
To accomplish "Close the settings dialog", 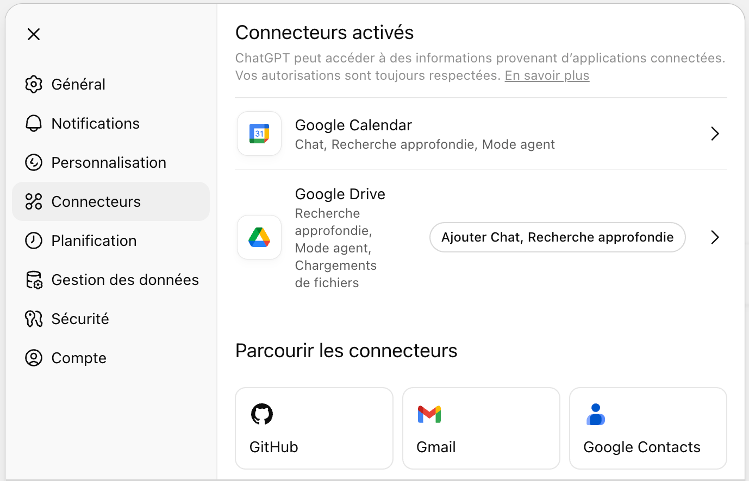I will point(34,34).
